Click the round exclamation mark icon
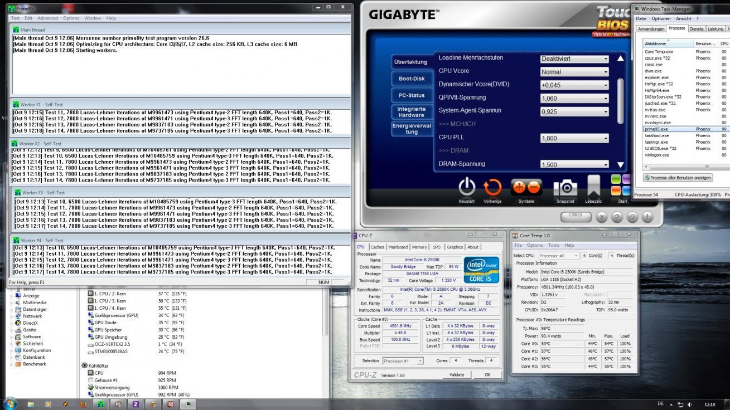Viewport: 730px width, 410px height. tap(647, 217)
